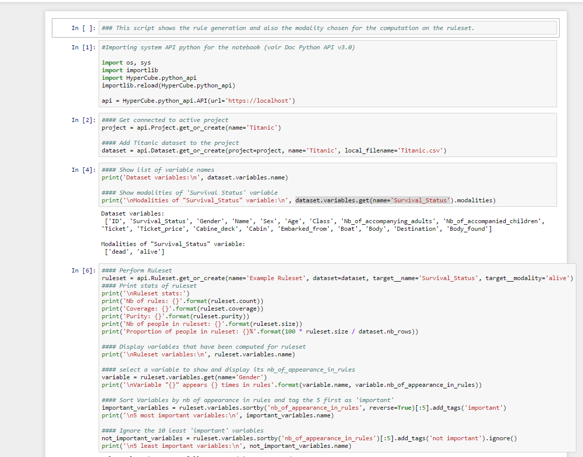Place cursor on 'import os, sys' line
583x457 pixels.
126,63
